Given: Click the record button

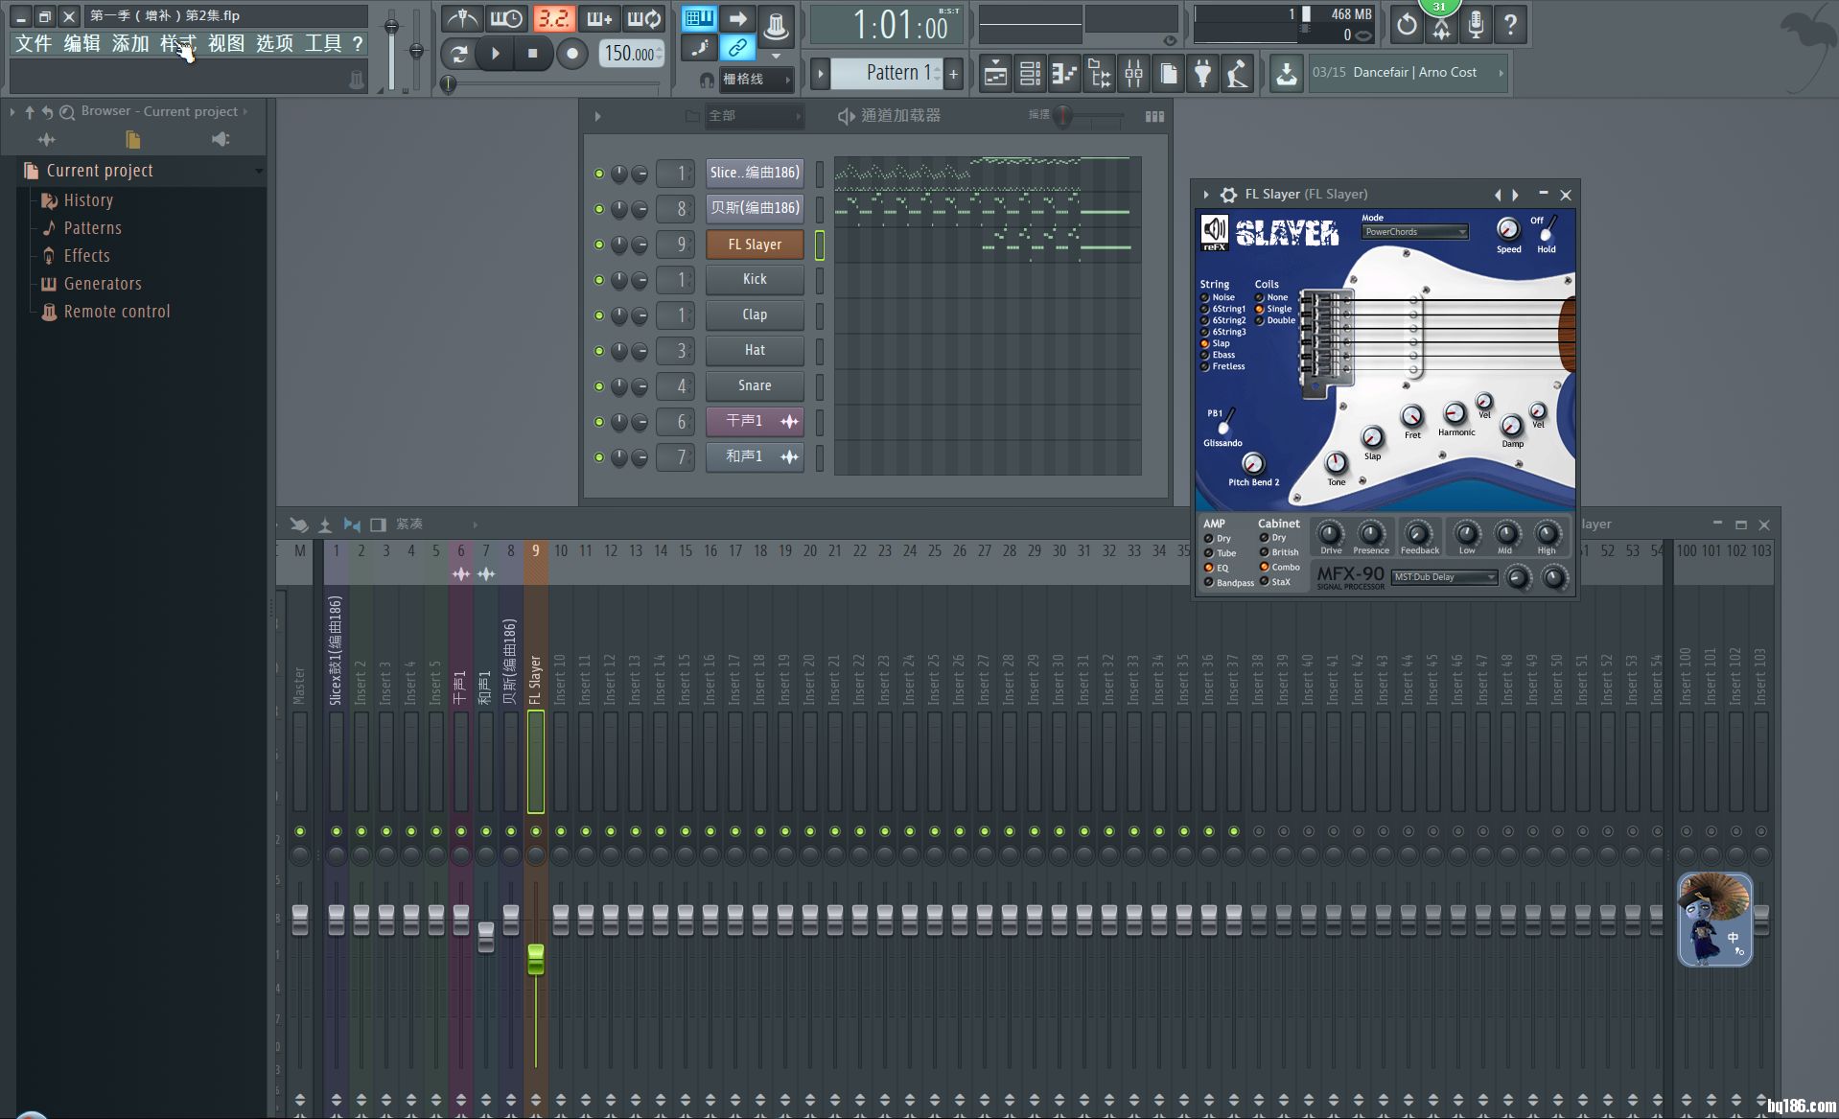Looking at the screenshot, I should (x=572, y=54).
